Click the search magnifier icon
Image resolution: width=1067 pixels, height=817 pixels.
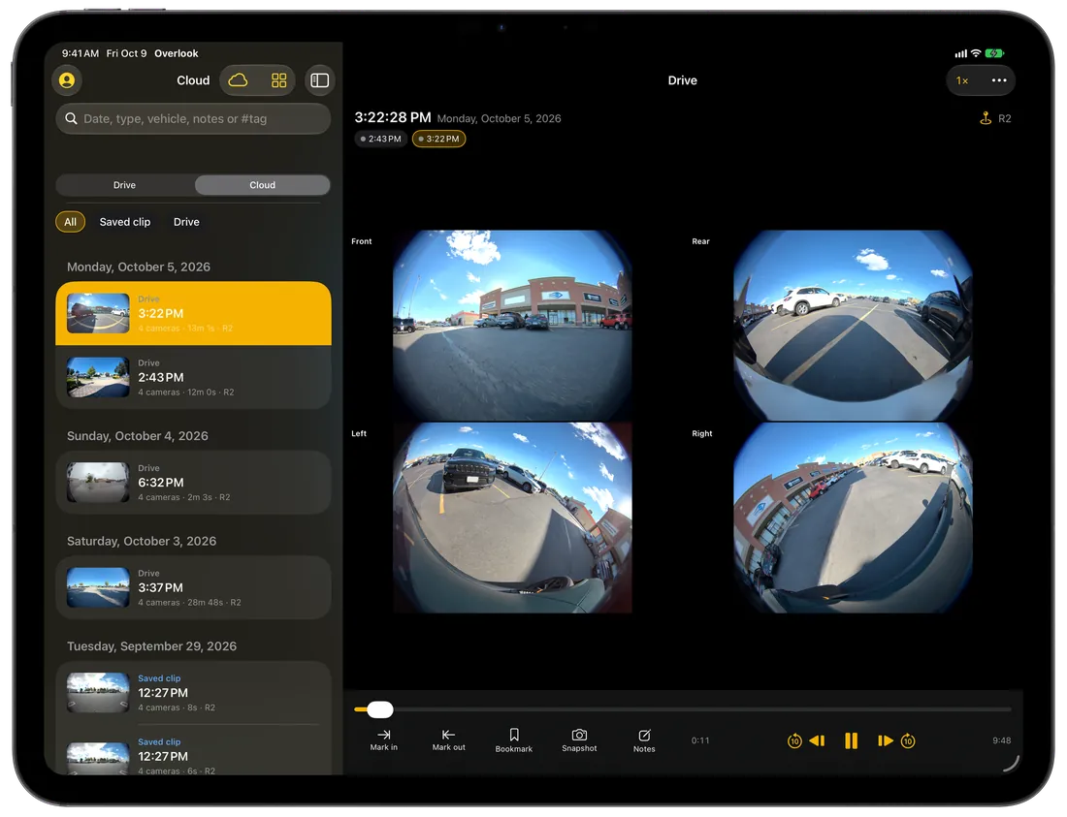[x=71, y=118]
